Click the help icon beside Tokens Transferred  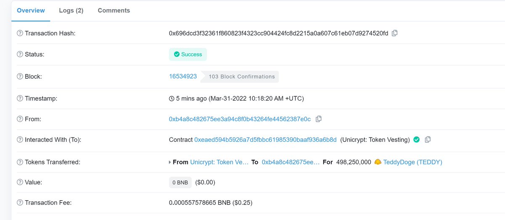[20, 162]
